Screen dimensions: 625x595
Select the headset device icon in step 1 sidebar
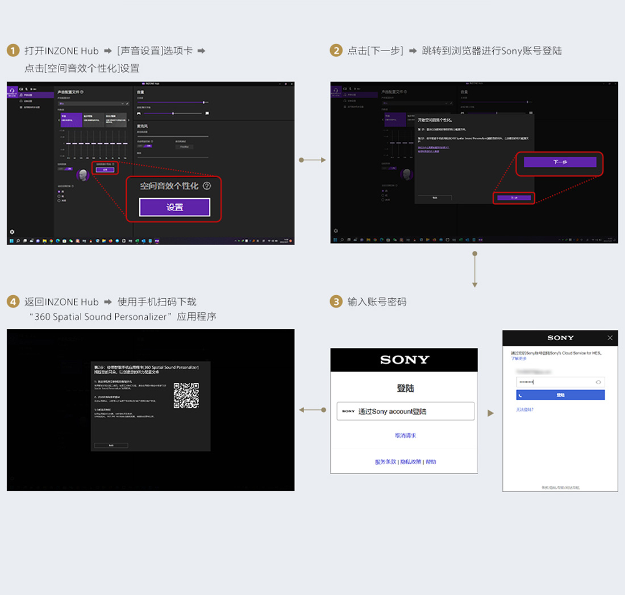(x=12, y=92)
